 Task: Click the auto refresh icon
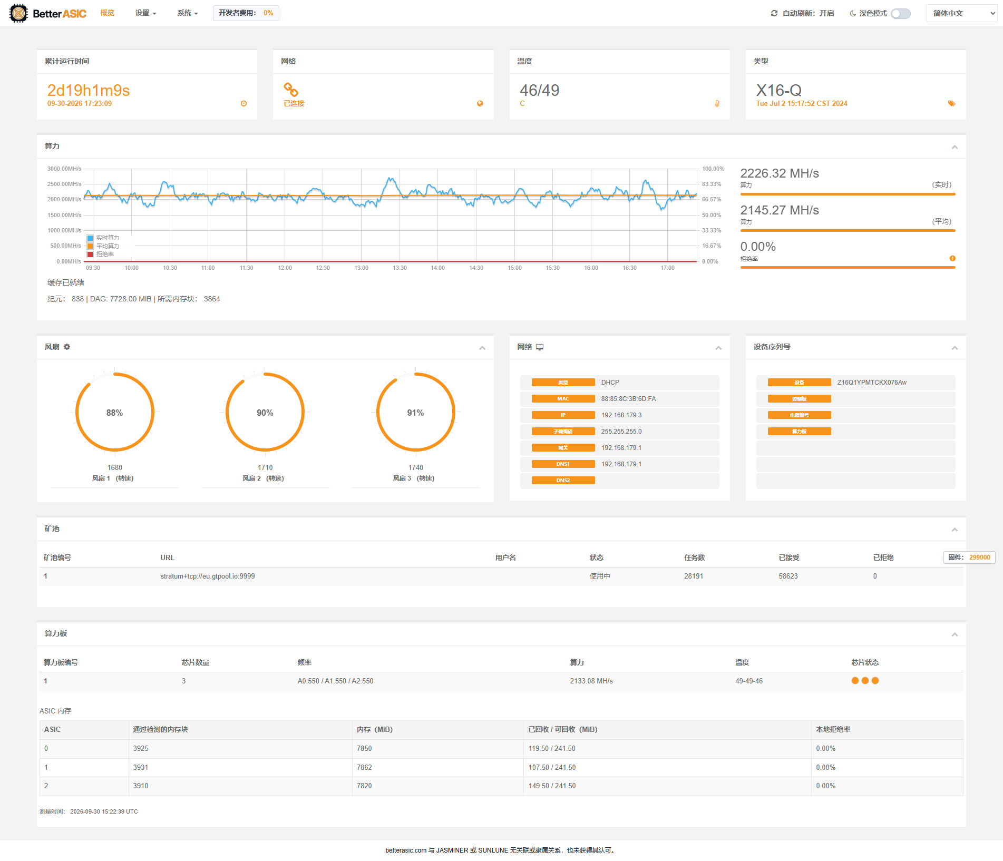coord(774,13)
